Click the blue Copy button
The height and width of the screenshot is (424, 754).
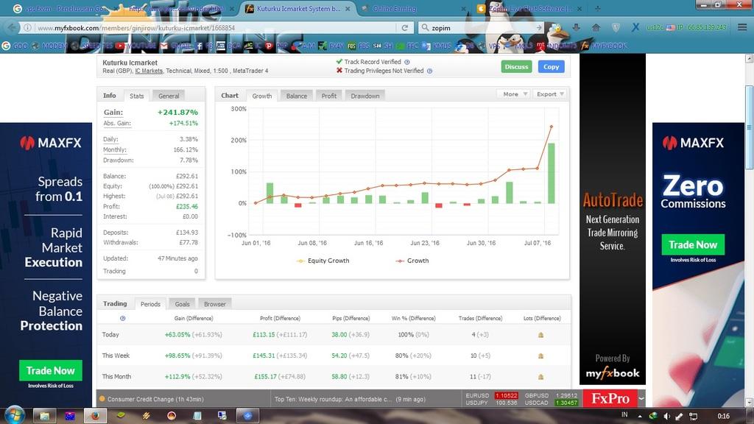pyautogui.click(x=551, y=67)
